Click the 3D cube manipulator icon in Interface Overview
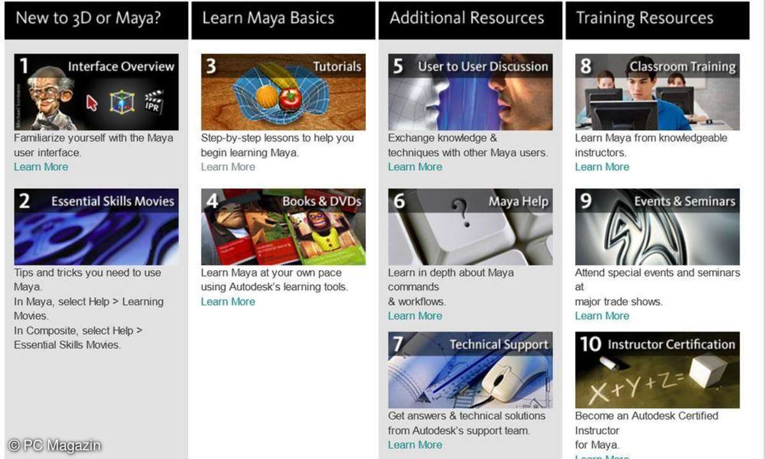The image size is (765, 459). pyautogui.click(x=122, y=101)
